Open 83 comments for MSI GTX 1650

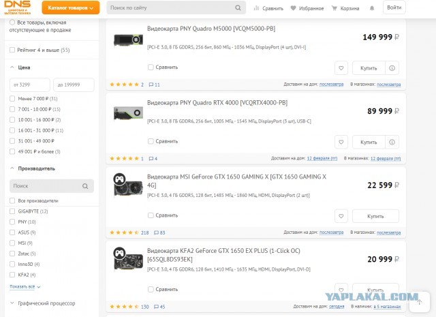coord(159,232)
